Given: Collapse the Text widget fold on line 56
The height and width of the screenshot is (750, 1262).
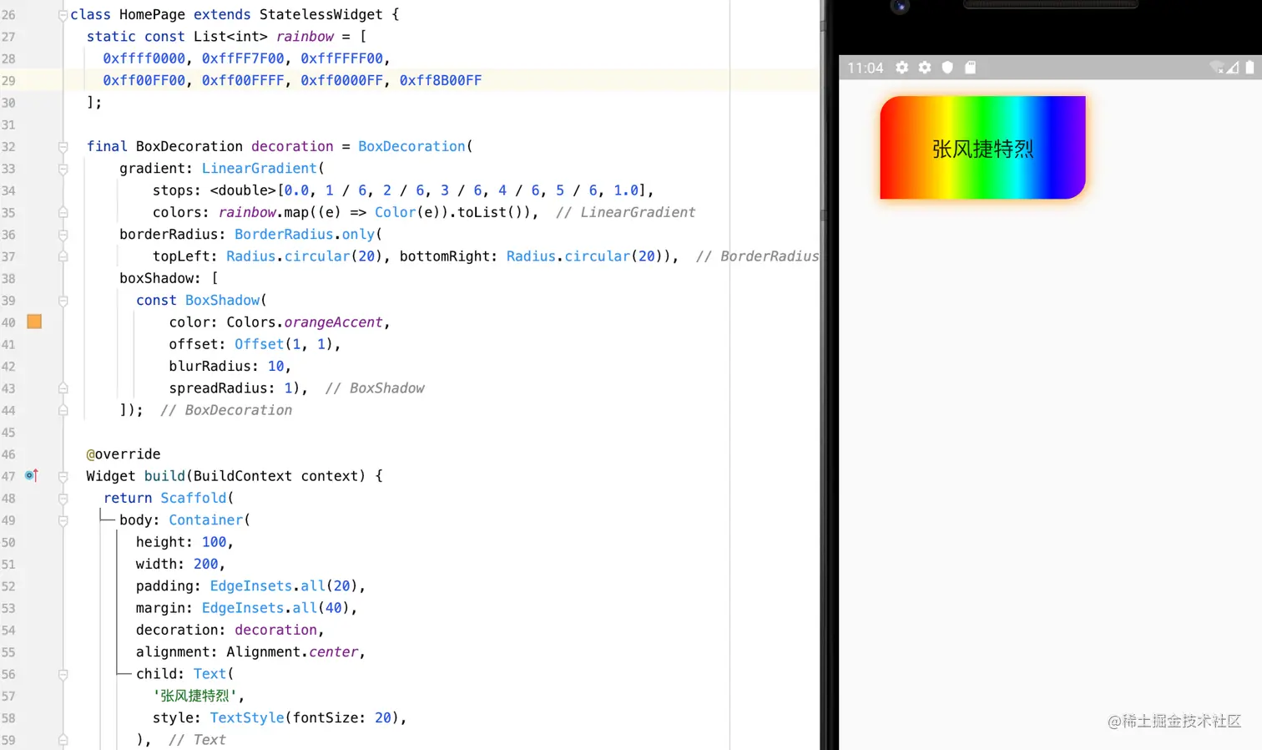Looking at the screenshot, I should click(63, 674).
